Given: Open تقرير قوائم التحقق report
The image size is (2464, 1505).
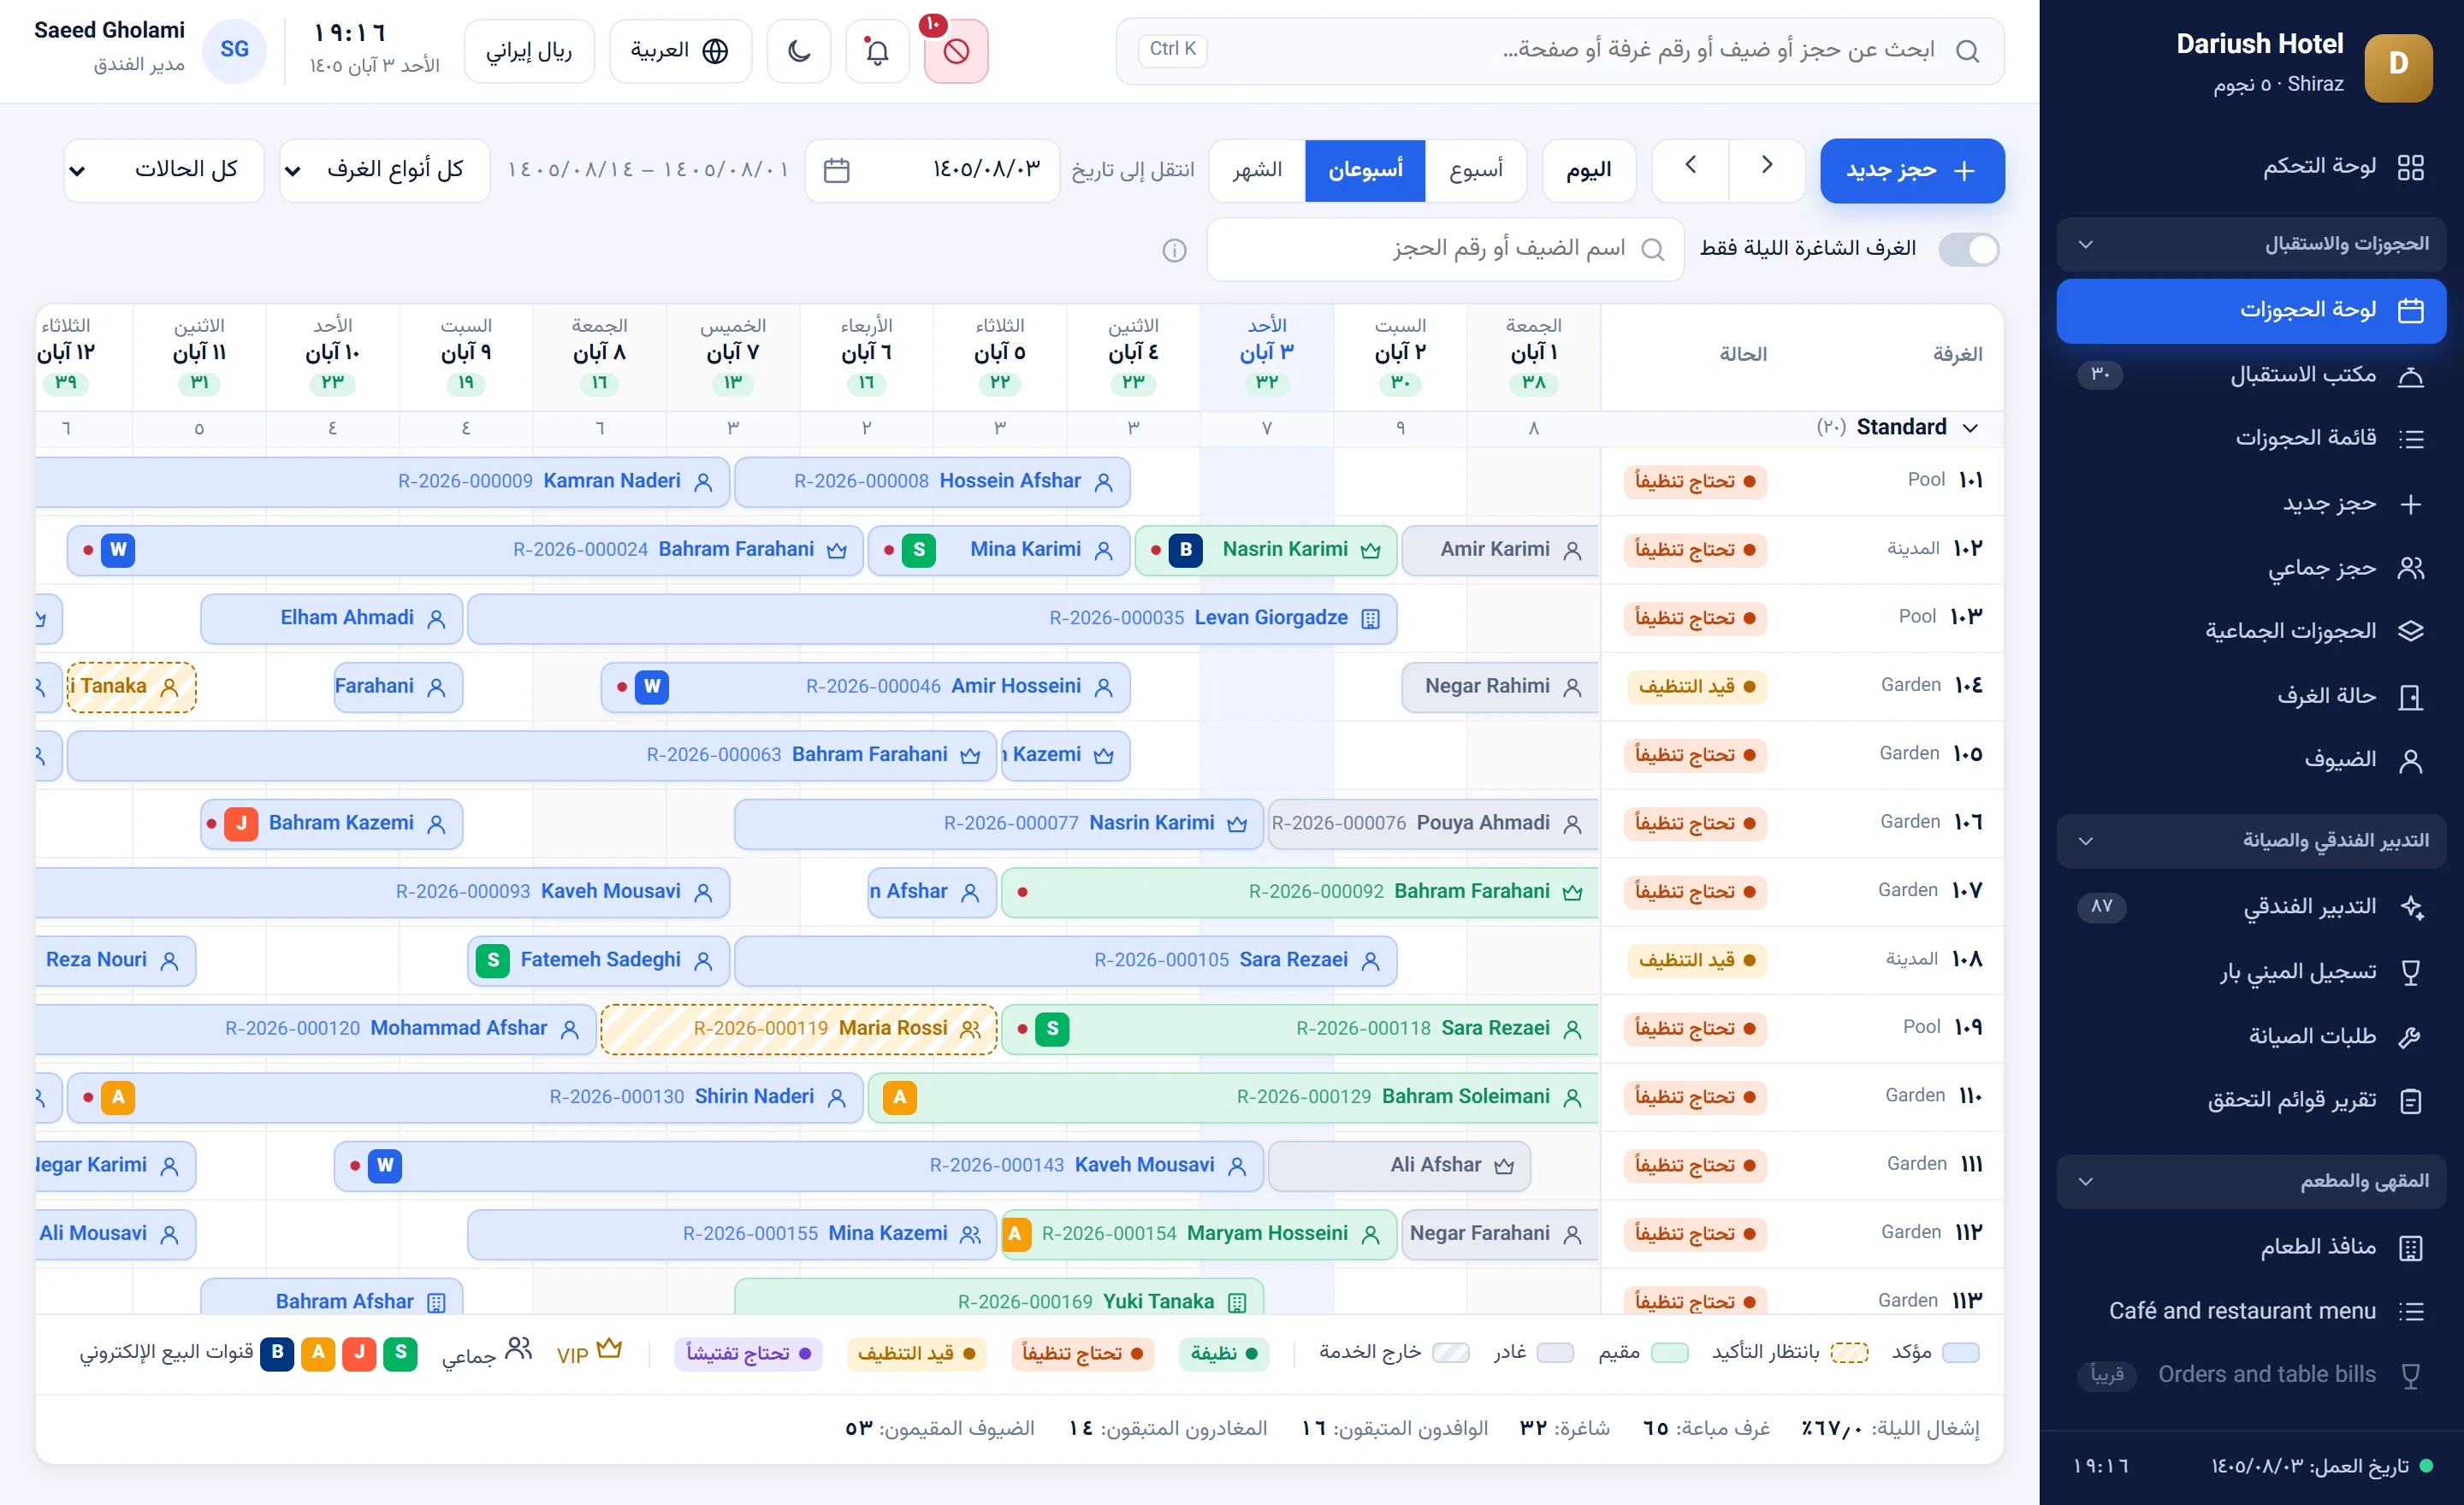Looking at the screenshot, I should pos(2251,1101).
